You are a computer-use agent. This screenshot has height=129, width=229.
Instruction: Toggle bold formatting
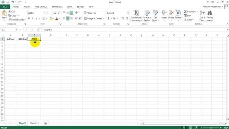tap(29, 18)
